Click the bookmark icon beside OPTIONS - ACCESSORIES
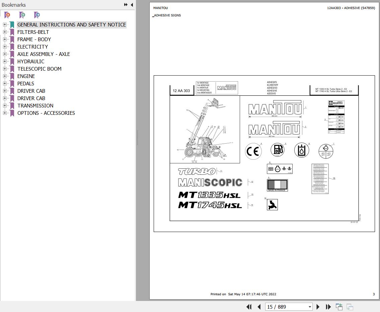The width and height of the screenshot is (380, 312). point(12,113)
